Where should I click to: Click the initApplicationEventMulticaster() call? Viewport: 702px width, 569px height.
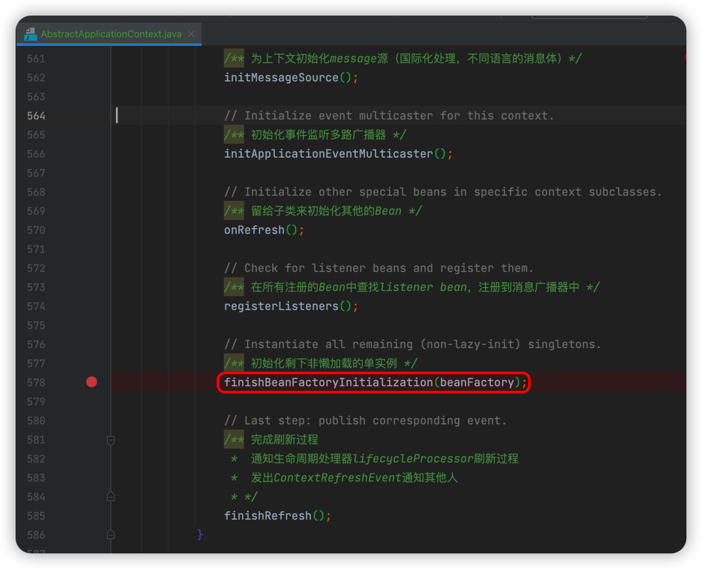[338, 154]
